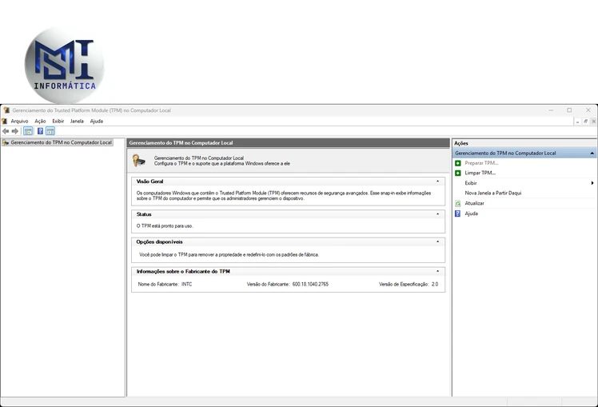598x407 pixels.
Task: Click the key and chip icon in center header
Action: pos(139,160)
